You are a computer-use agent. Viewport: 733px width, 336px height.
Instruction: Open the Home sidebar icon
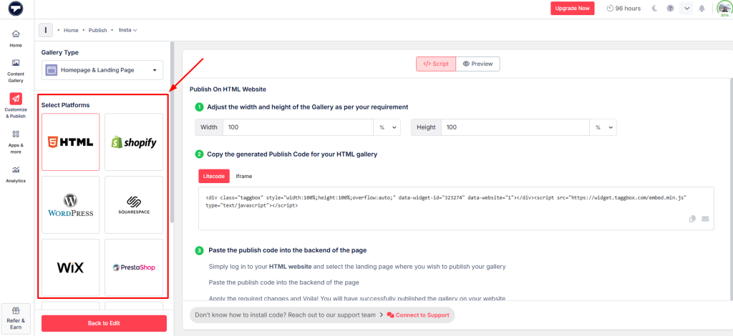(16, 39)
